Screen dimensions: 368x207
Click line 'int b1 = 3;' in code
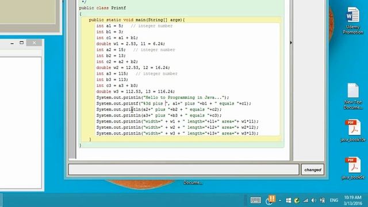[x=110, y=32]
